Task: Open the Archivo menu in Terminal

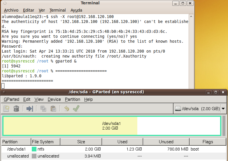Action: coord(11,10)
